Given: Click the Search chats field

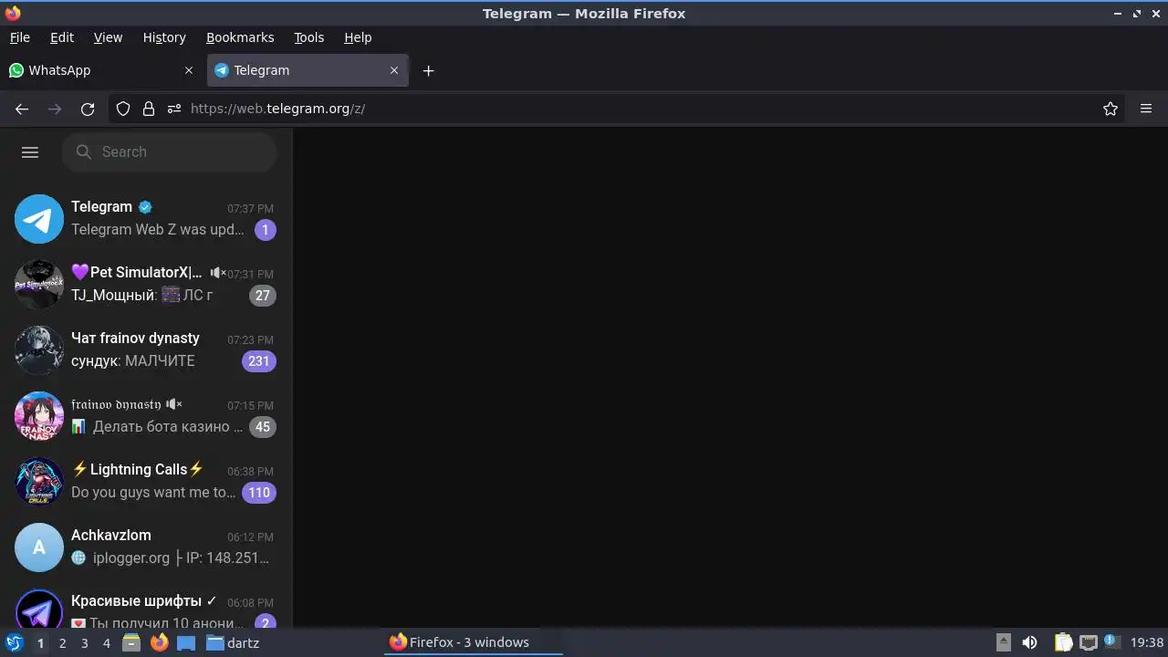Looking at the screenshot, I should tap(170, 152).
